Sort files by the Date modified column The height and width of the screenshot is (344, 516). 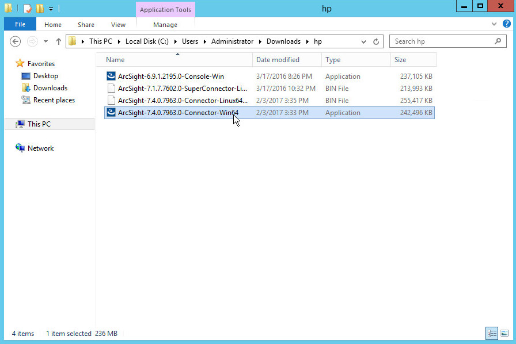(x=278, y=60)
